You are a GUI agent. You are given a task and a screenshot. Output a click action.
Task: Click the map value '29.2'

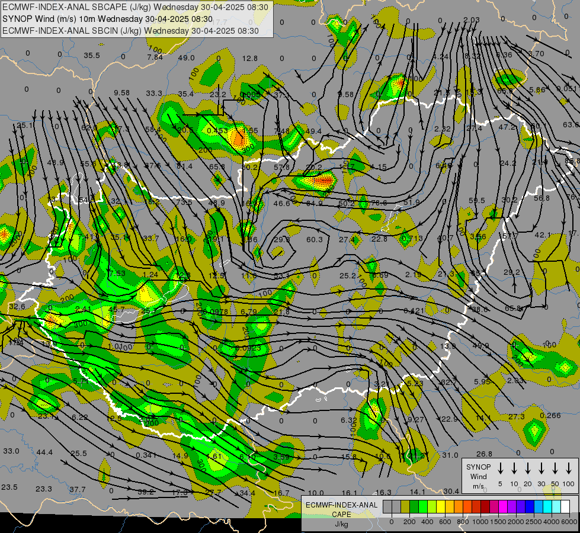click(x=512, y=272)
